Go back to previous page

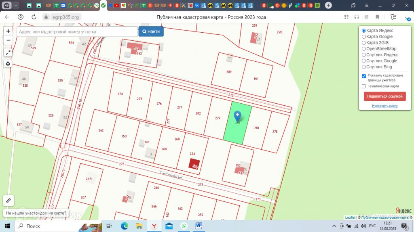click(7, 17)
